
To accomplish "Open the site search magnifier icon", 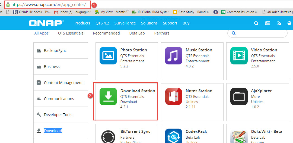I will coord(256,23).
